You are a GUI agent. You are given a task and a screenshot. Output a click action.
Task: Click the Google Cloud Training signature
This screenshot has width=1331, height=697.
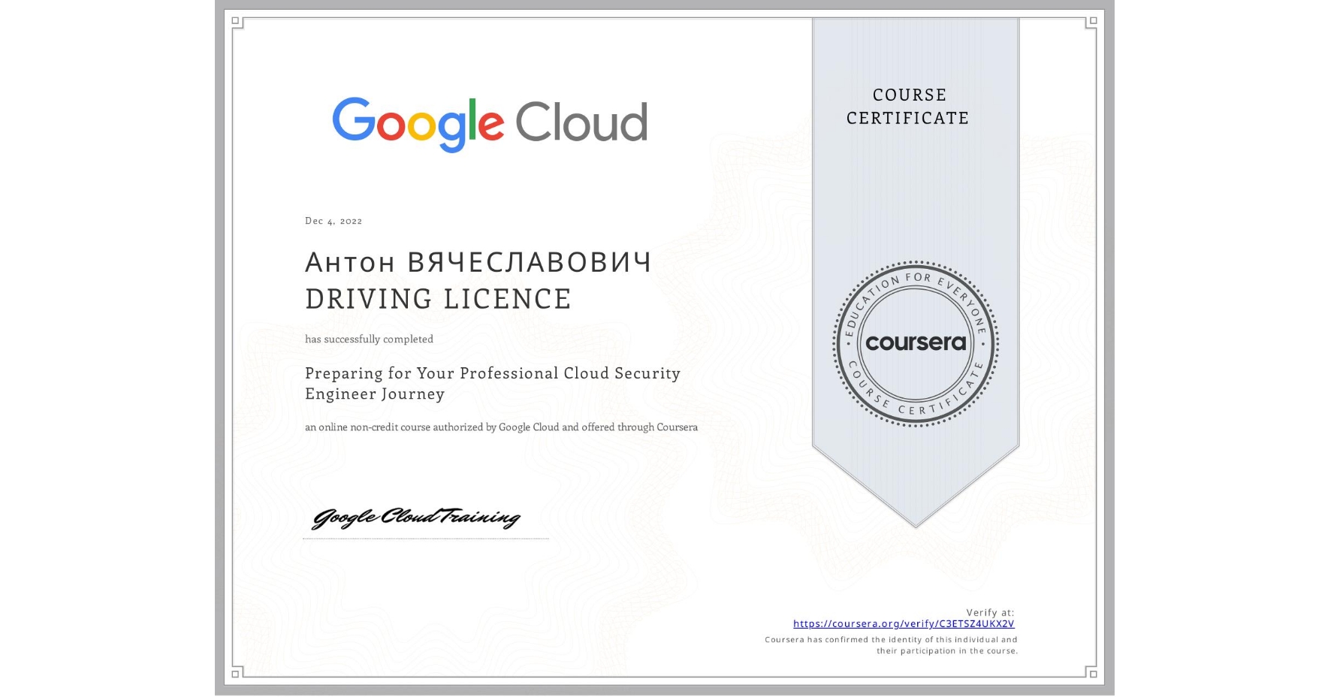click(x=418, y=517)
